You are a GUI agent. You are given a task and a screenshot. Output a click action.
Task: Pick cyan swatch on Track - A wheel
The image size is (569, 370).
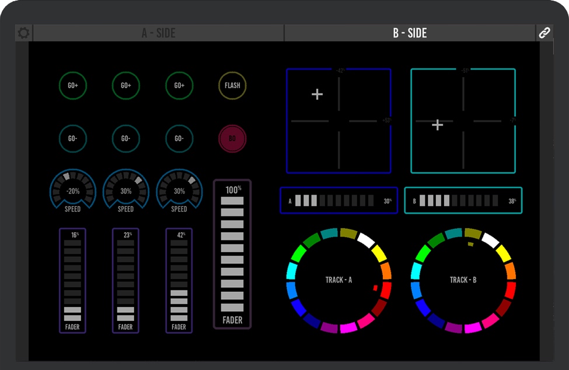coord(292,272)
